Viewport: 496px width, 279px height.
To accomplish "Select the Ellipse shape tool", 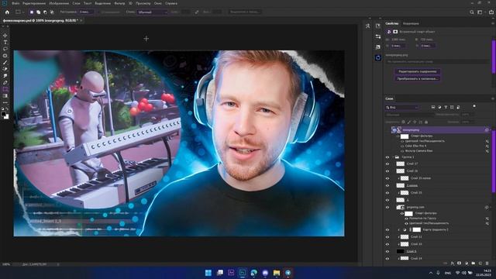I will [x=5, y=56].
